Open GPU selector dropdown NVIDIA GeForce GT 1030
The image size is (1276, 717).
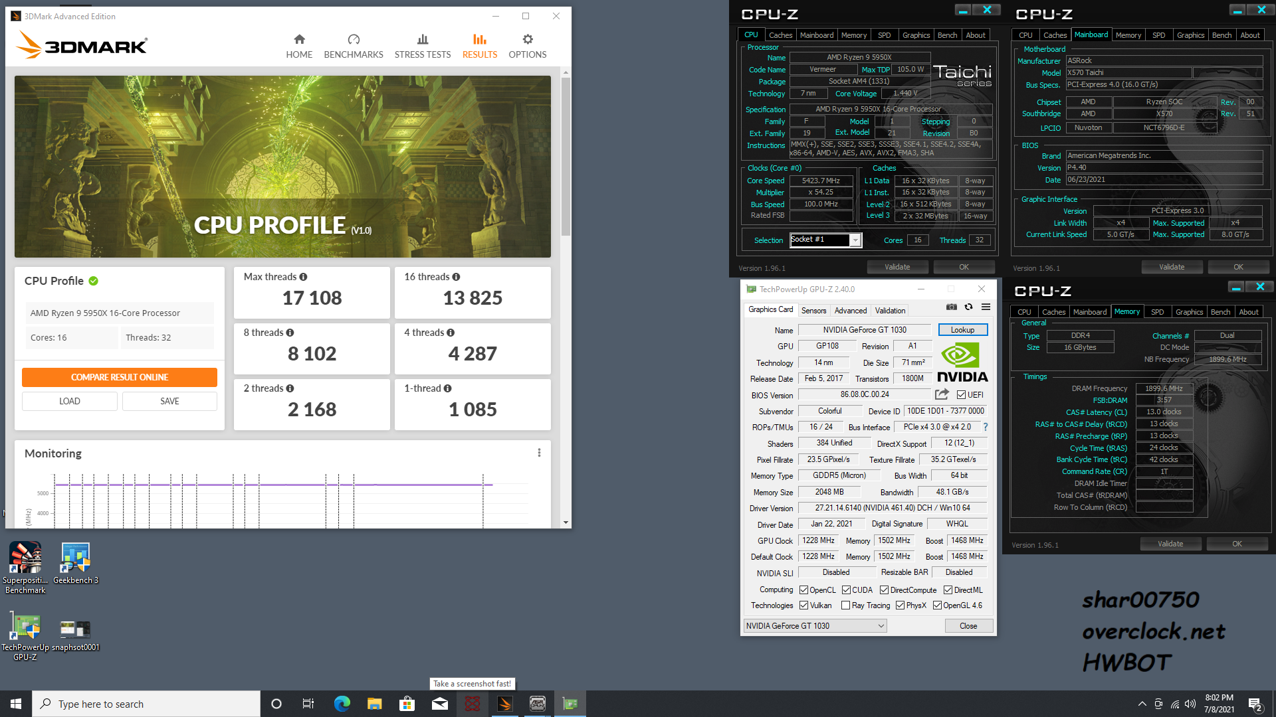[815, 625]
